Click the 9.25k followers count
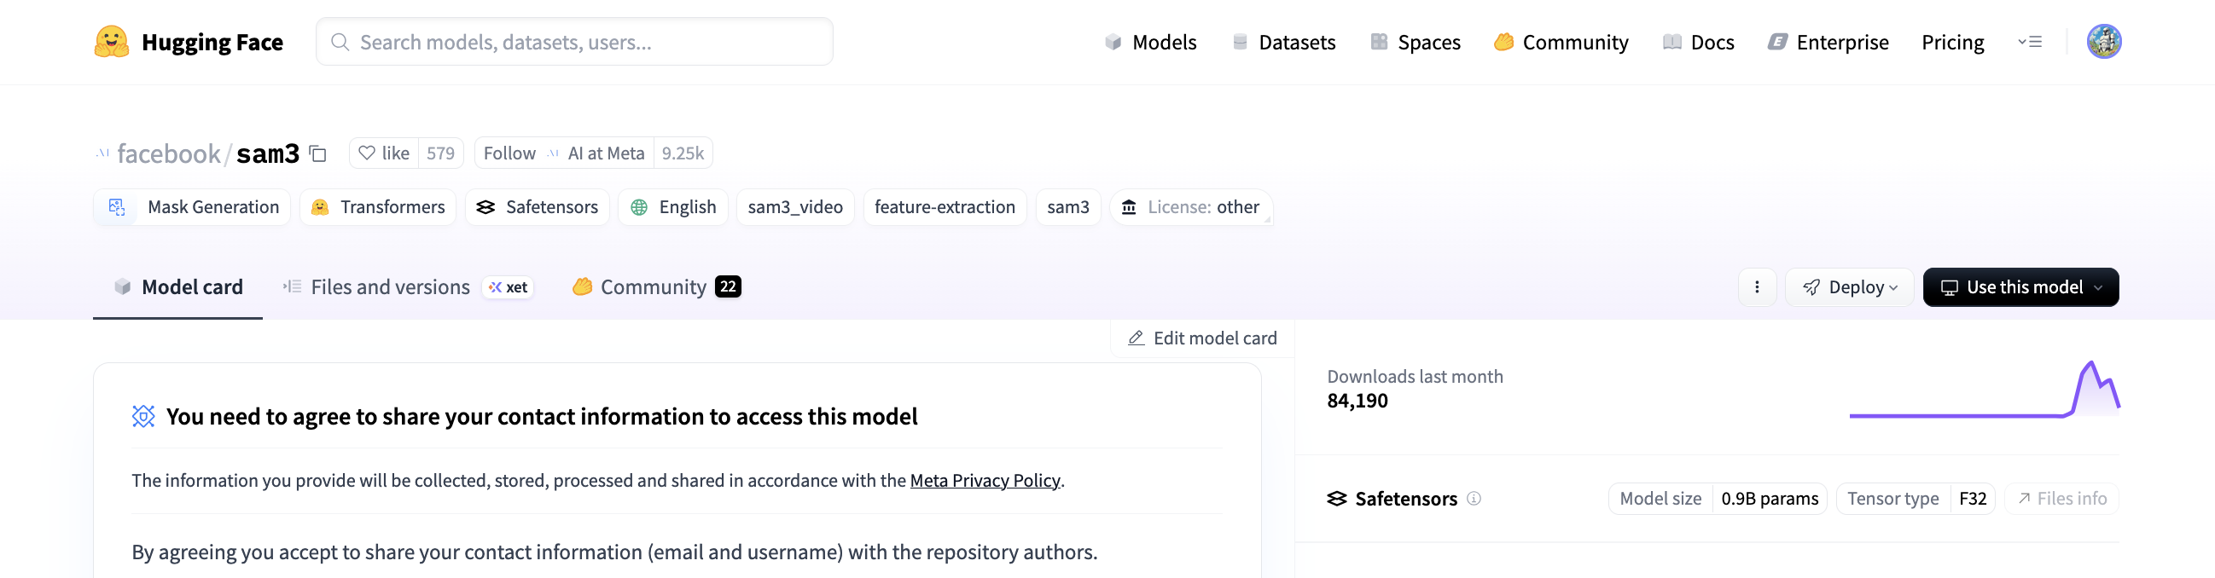 683,153
